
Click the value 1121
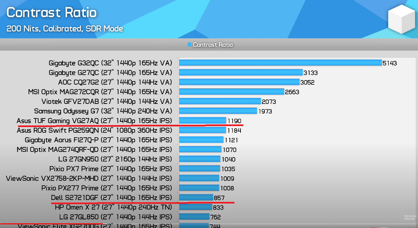click(x=231, y=140)
